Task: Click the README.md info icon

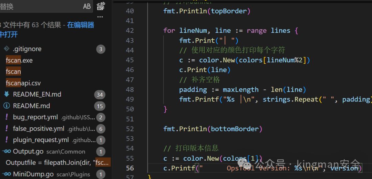Action: (x=7, y=106)
